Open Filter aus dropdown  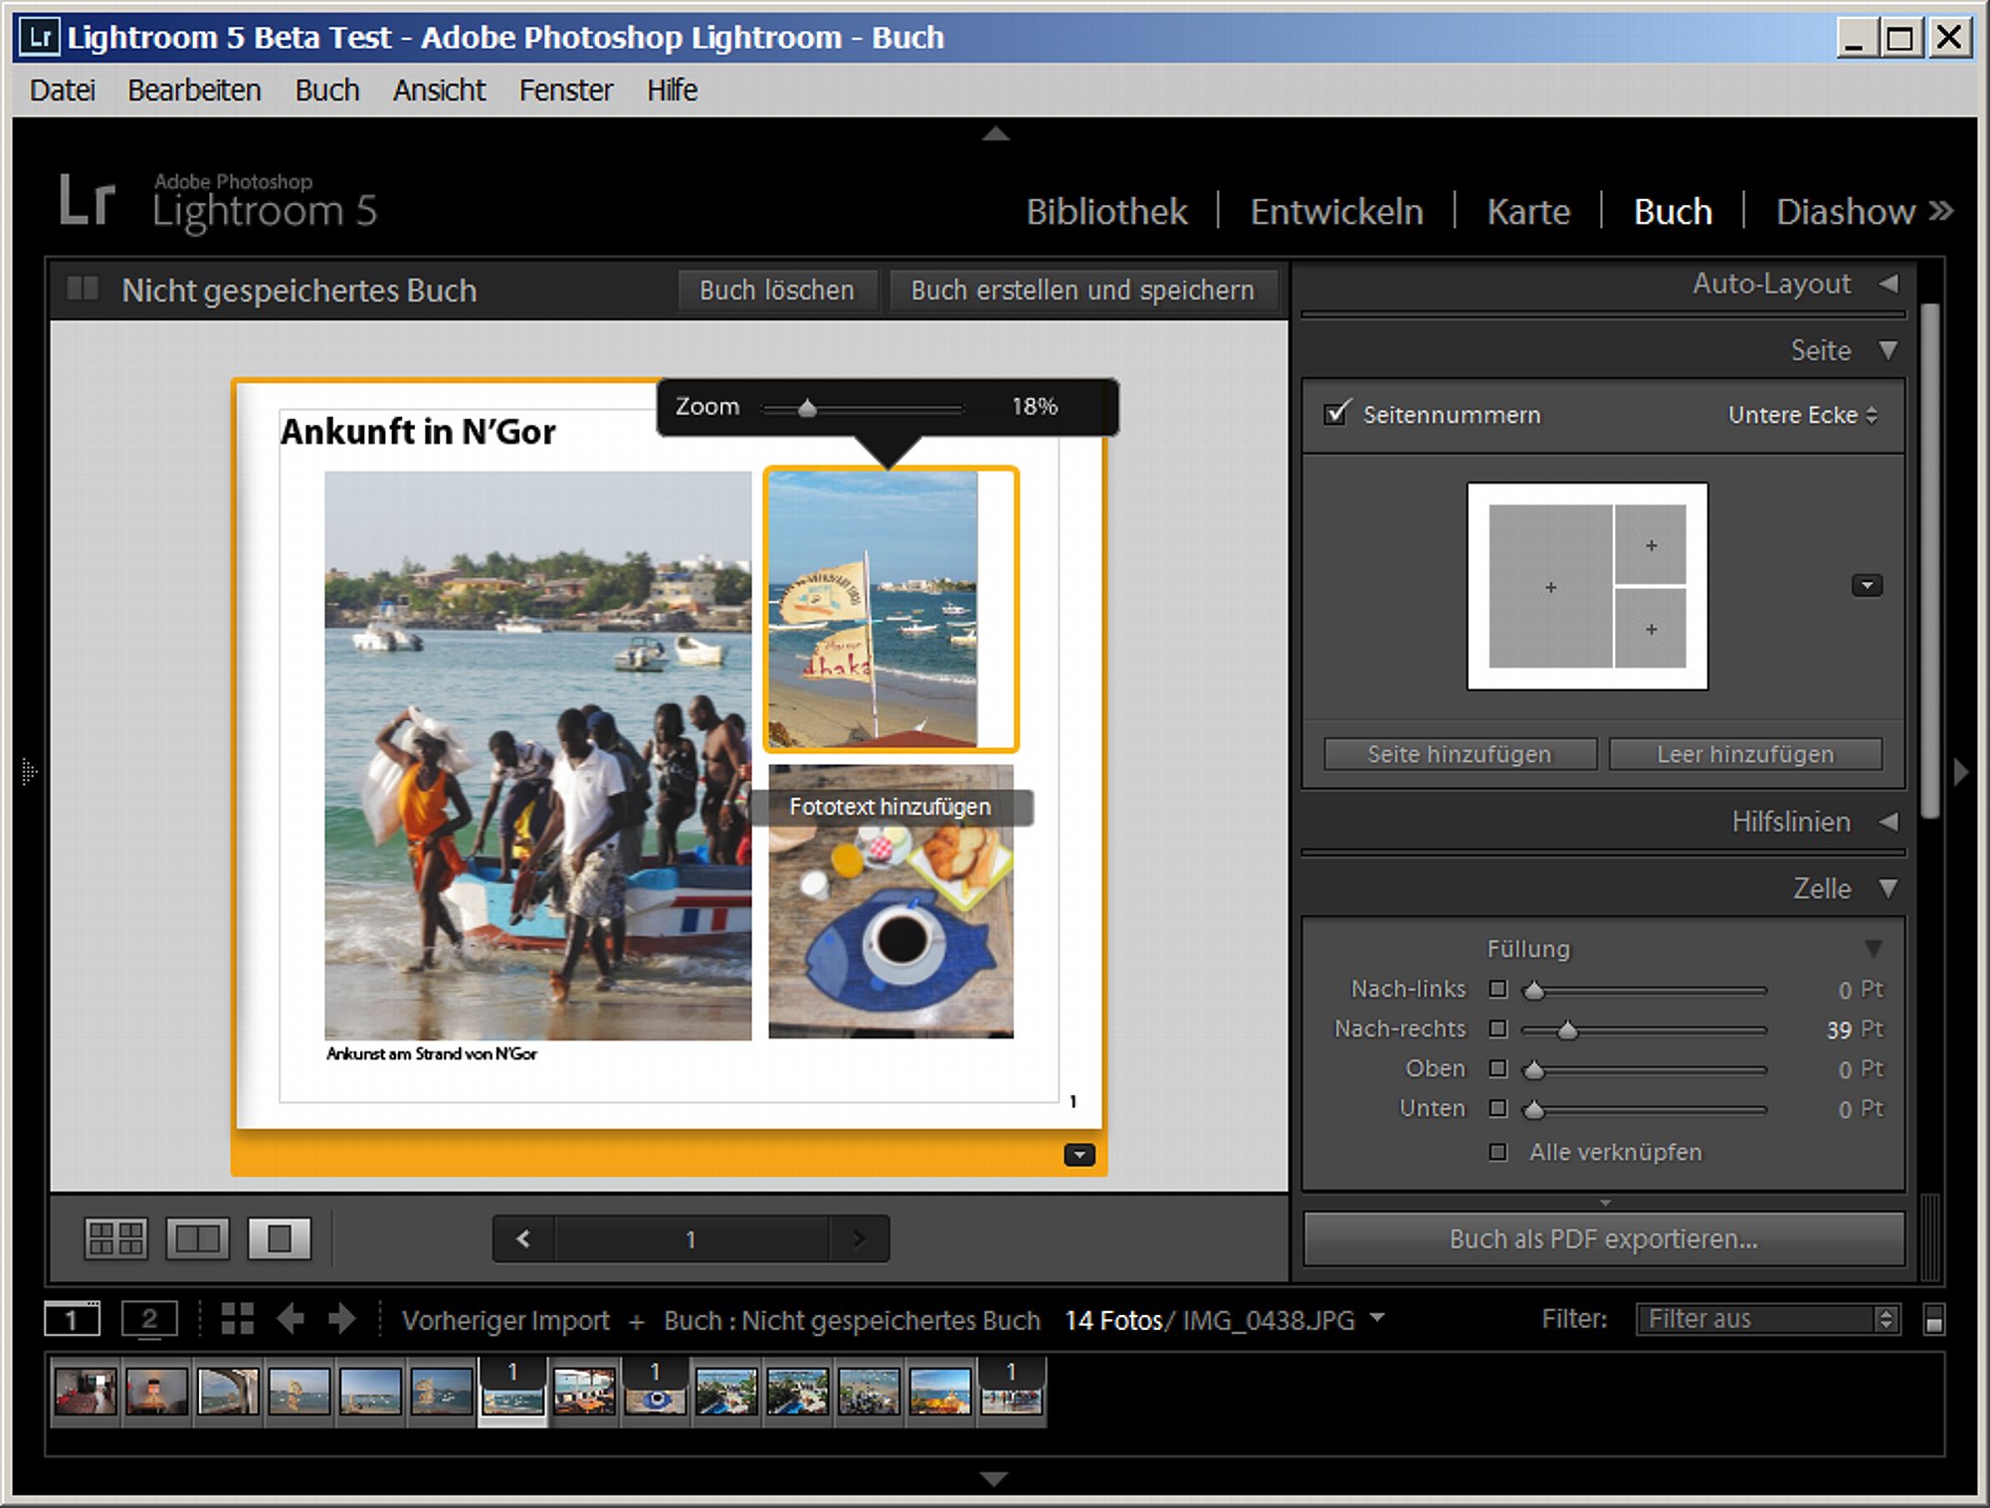(x=1768, y=1319)
